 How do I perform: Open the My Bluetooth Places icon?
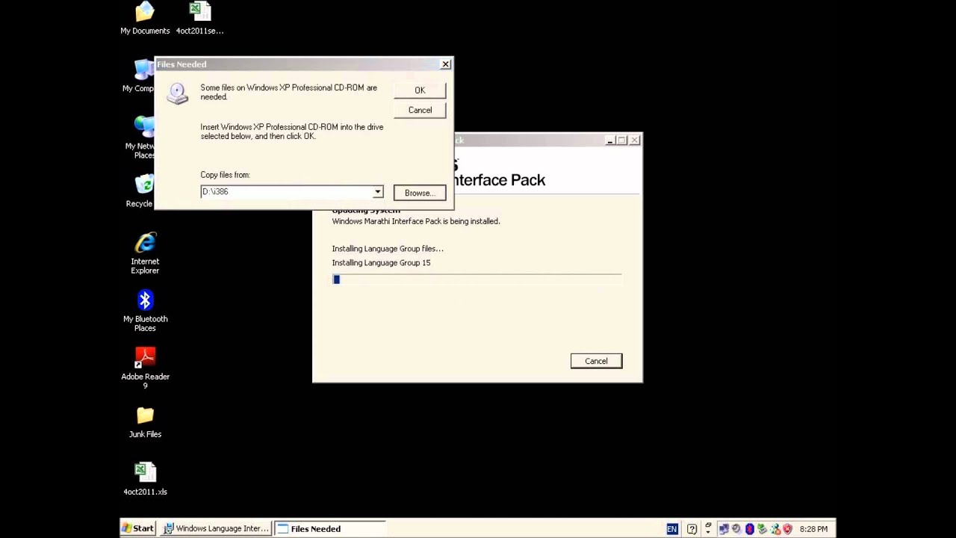(145, 311)
